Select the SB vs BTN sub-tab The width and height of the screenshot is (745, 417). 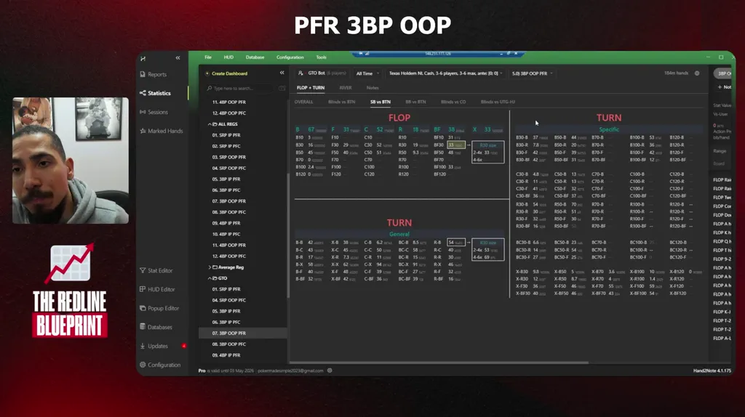click(380, 102)
